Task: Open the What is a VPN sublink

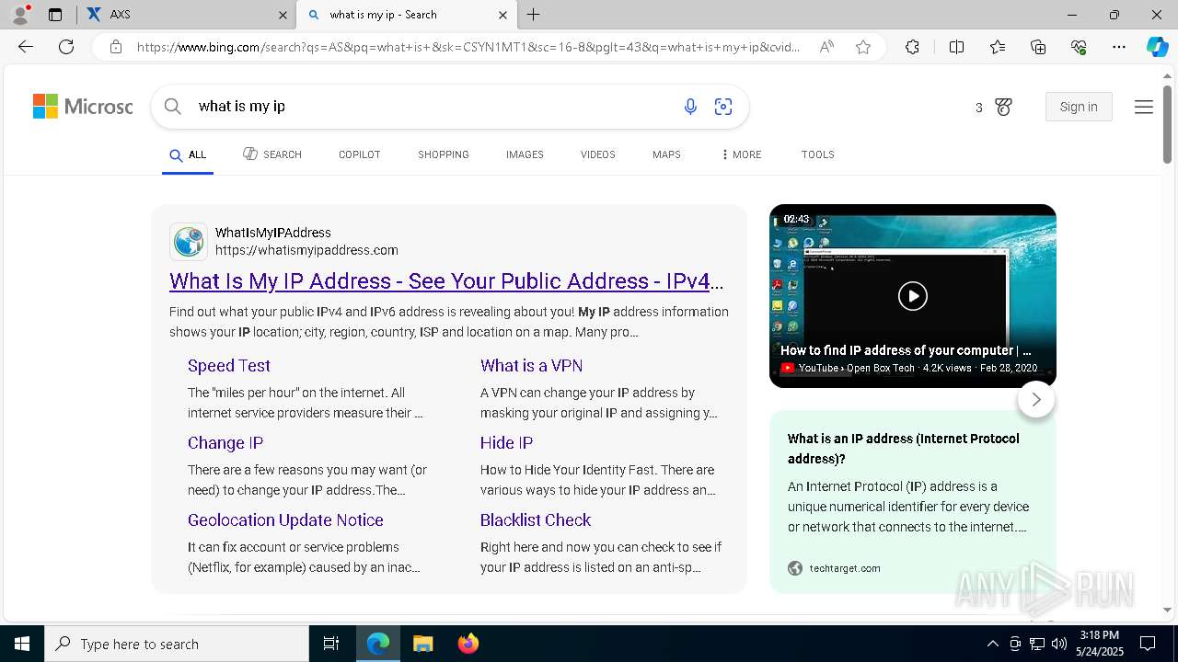Action: [x=531, y=365]
